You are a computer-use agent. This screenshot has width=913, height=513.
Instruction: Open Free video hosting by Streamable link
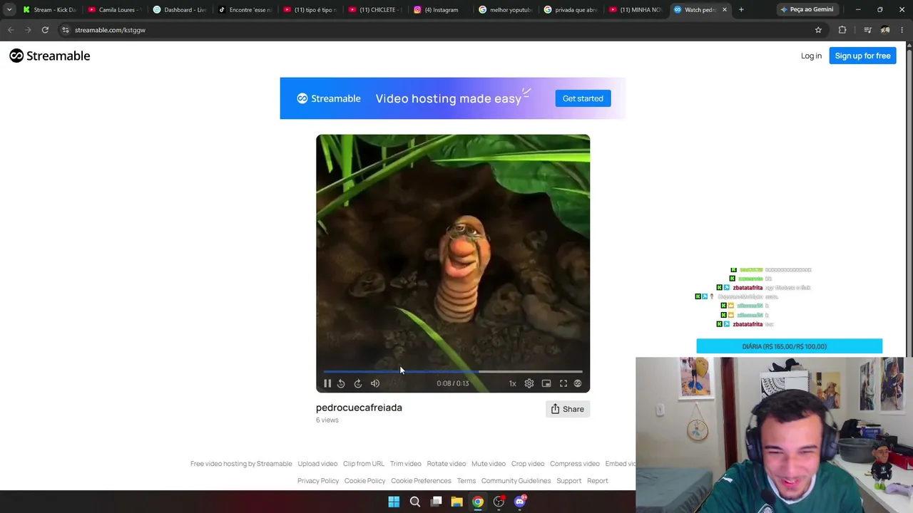click(x=241, y=464)
